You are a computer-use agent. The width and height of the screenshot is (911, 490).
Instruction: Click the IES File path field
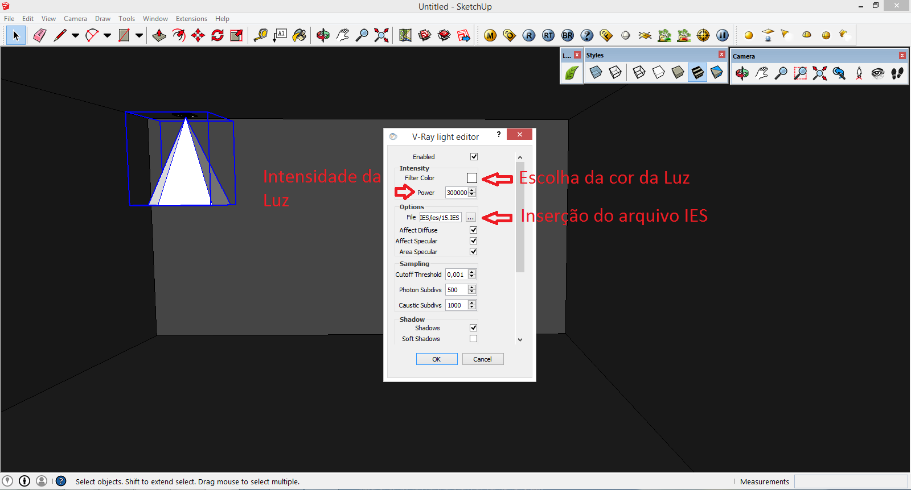point(440,217)
